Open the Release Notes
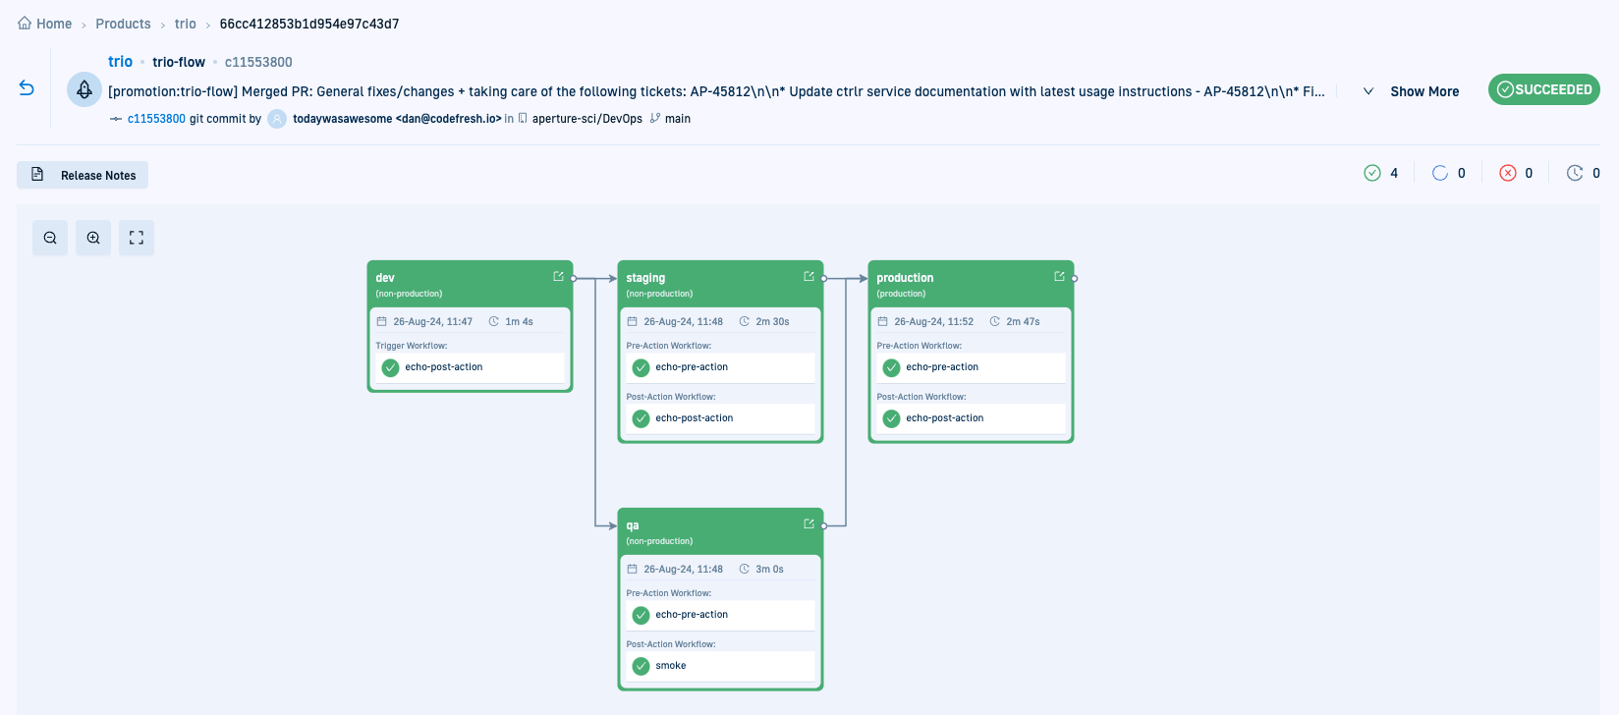This screenshot has height=715, width=1619. [83, 175]
